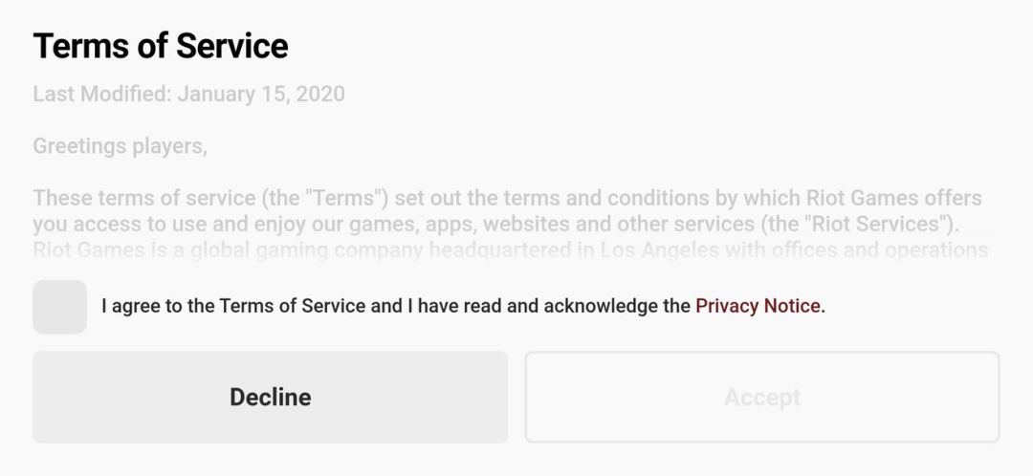The height and width of the screenshot is (476, 1033).
Task: Click the line starting "These terms of service"
Action: [x=507, y=199]
